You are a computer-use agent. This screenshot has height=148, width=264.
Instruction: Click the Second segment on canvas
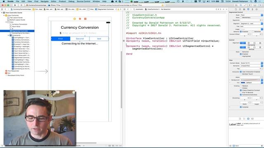tap(80, 39)
